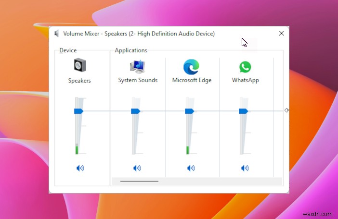Click the WhatsApp app icon
Viewport: 338px width, 219px height.
[245, 67]
